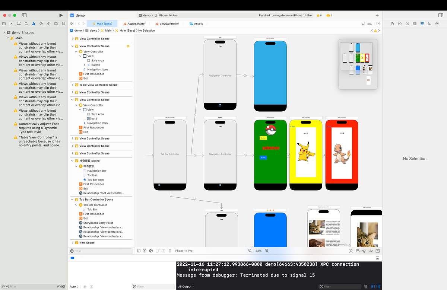Zoom in on the storyboard canvas

point(267,251)
